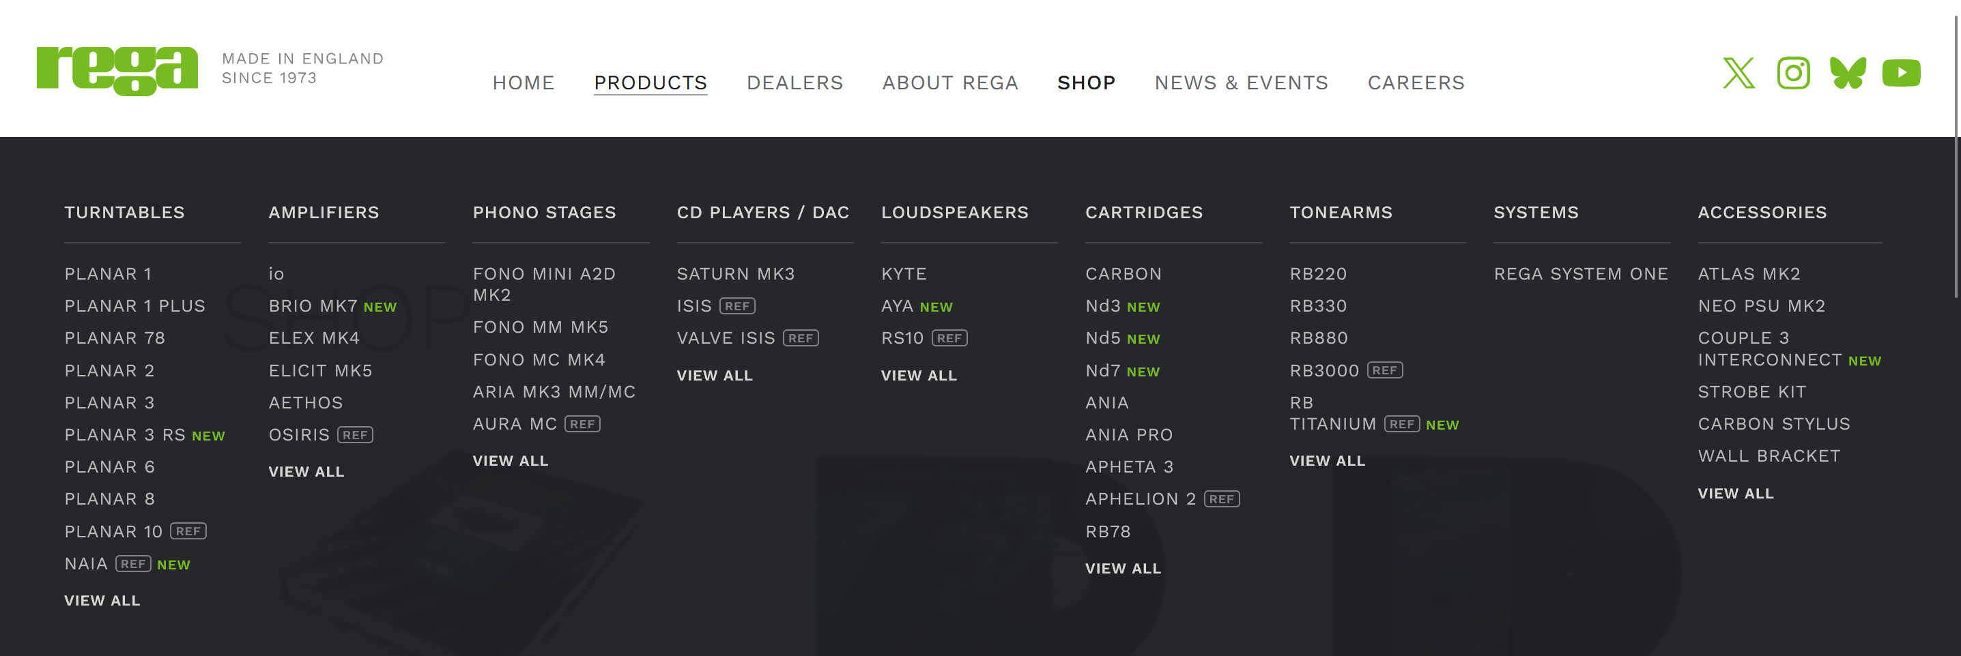Image resolution: width=1961 pixels, height=656 pixels.
Task: Select the Saturn MK3 CD player
Action: pyautogui.click(x=735, y=273)
